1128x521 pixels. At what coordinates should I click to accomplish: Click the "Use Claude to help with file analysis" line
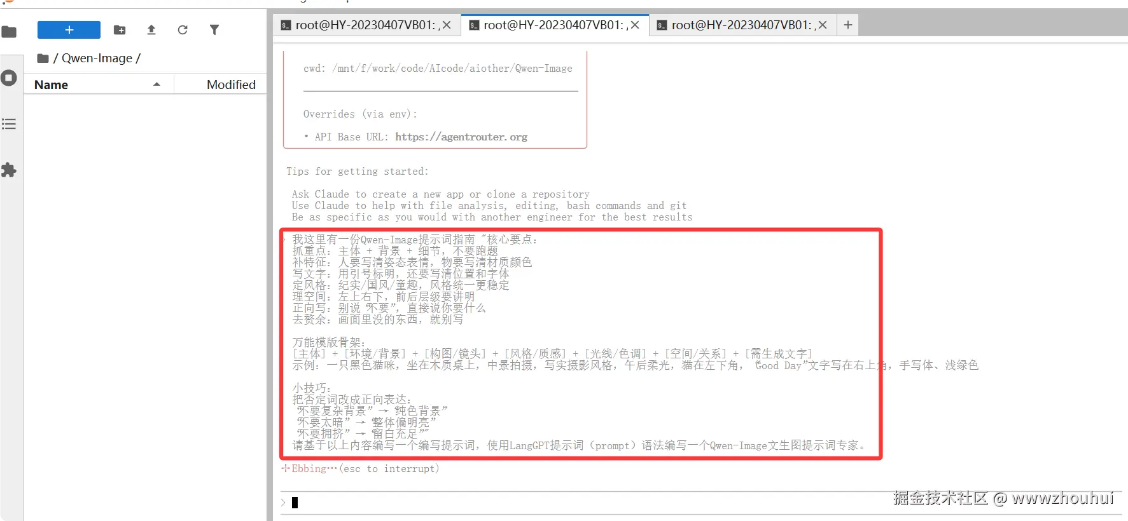[489, 206]
